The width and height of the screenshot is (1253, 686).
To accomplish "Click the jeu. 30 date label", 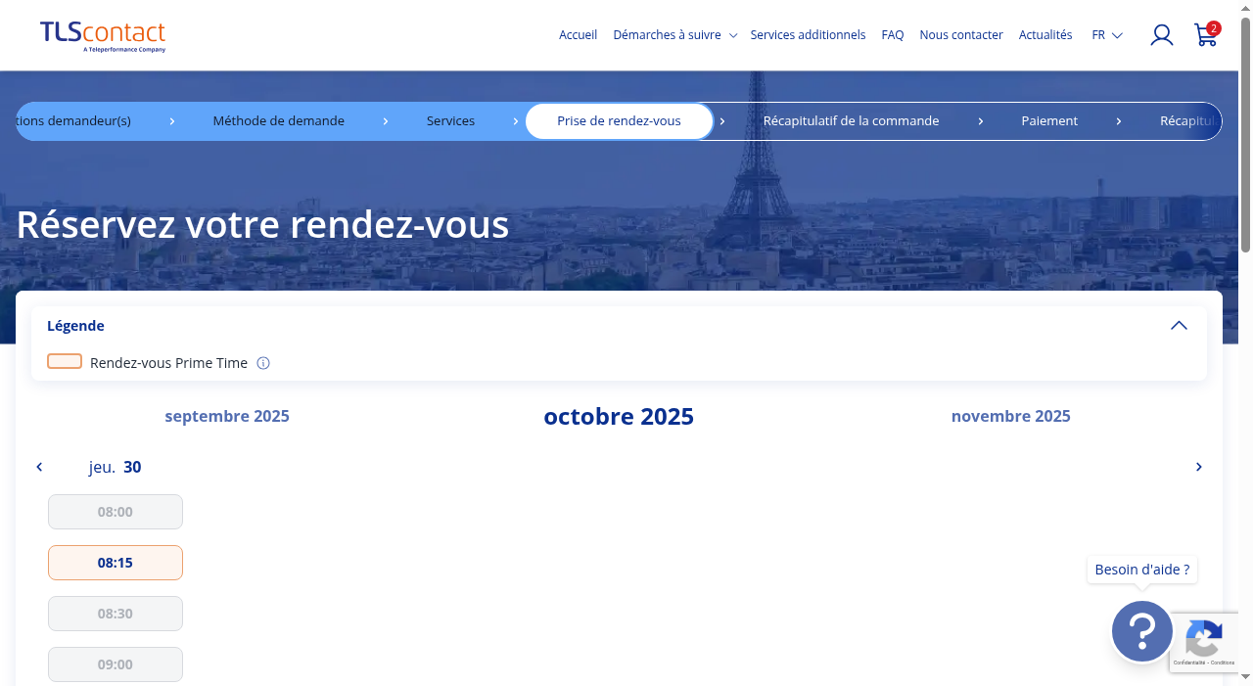I will (x=115, y=467).
